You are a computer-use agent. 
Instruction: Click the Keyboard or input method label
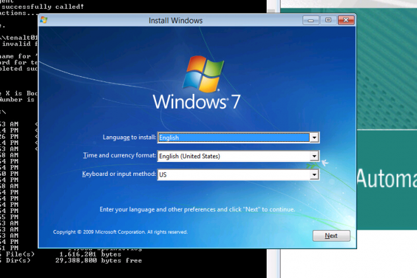click(119, 174)
